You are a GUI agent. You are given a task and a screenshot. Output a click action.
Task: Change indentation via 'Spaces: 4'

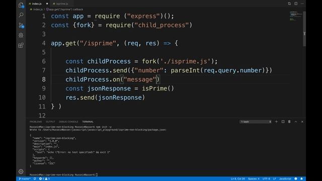[x=254, y=179]
